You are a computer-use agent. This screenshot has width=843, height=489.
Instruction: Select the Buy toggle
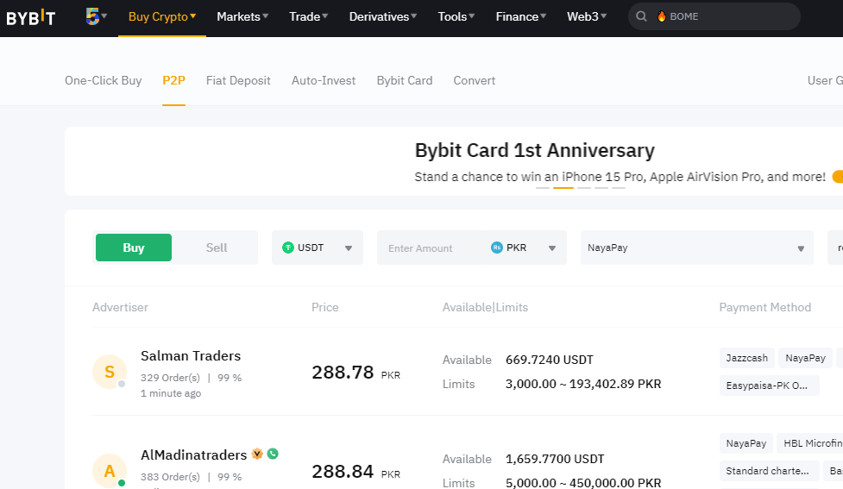pos(134,248)
